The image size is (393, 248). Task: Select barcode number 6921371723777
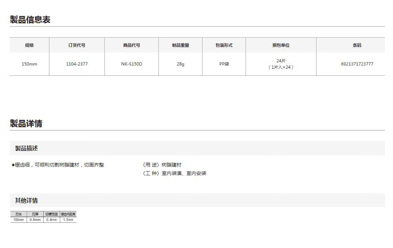tap(357, 64)
